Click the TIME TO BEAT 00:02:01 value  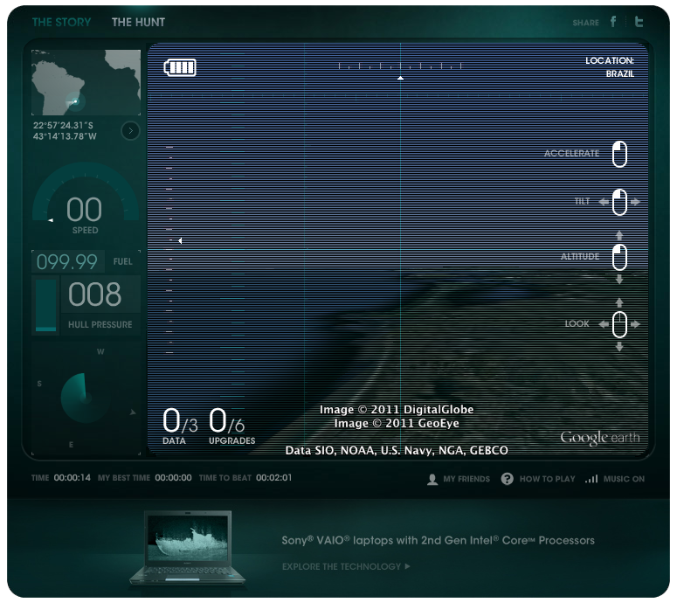coord(273,478)
